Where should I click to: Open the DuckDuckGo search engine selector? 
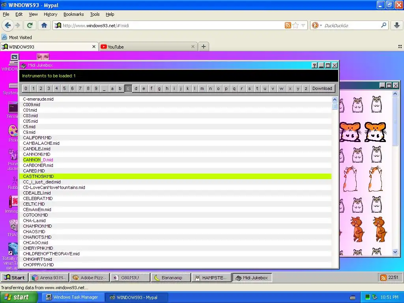point(317,25)
